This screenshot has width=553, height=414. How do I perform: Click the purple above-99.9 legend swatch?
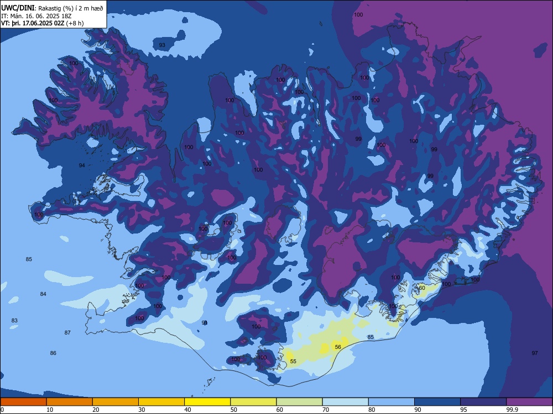(529, 402)
